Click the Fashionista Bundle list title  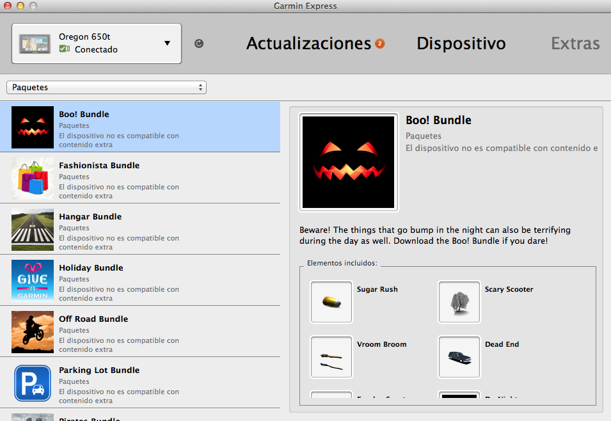coord(99,165)
